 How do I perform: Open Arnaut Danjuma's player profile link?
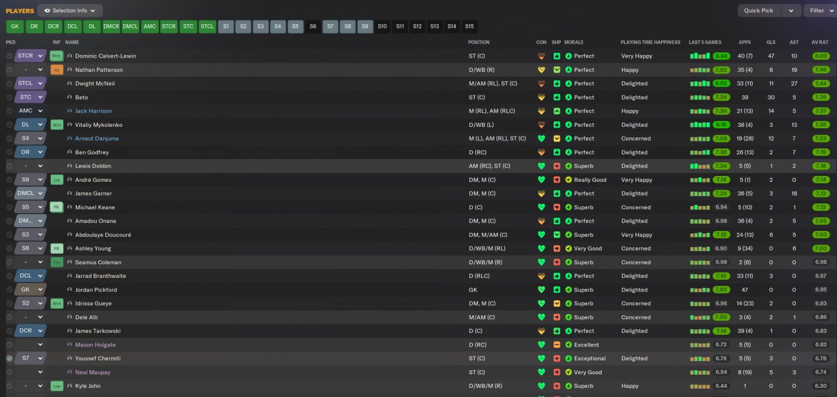(x=97, y=138)
